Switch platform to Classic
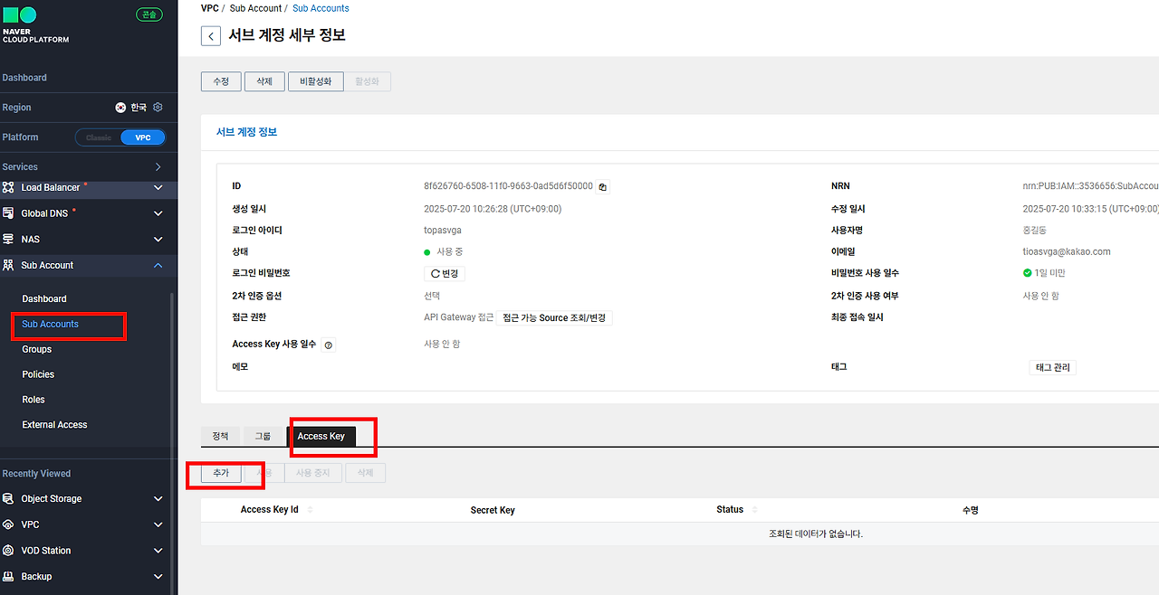 pyautogui.click(x=99, y=137)
